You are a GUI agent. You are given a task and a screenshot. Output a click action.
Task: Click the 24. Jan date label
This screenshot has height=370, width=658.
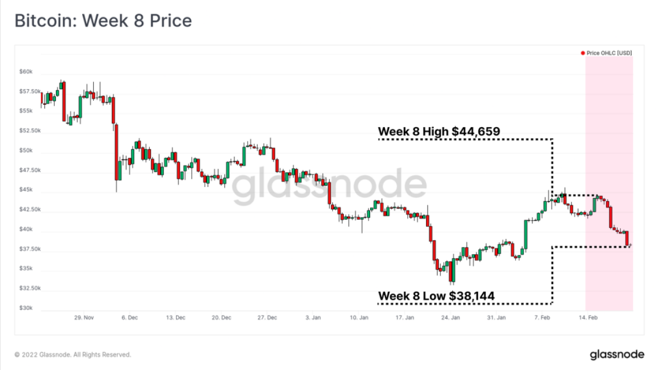451,317
